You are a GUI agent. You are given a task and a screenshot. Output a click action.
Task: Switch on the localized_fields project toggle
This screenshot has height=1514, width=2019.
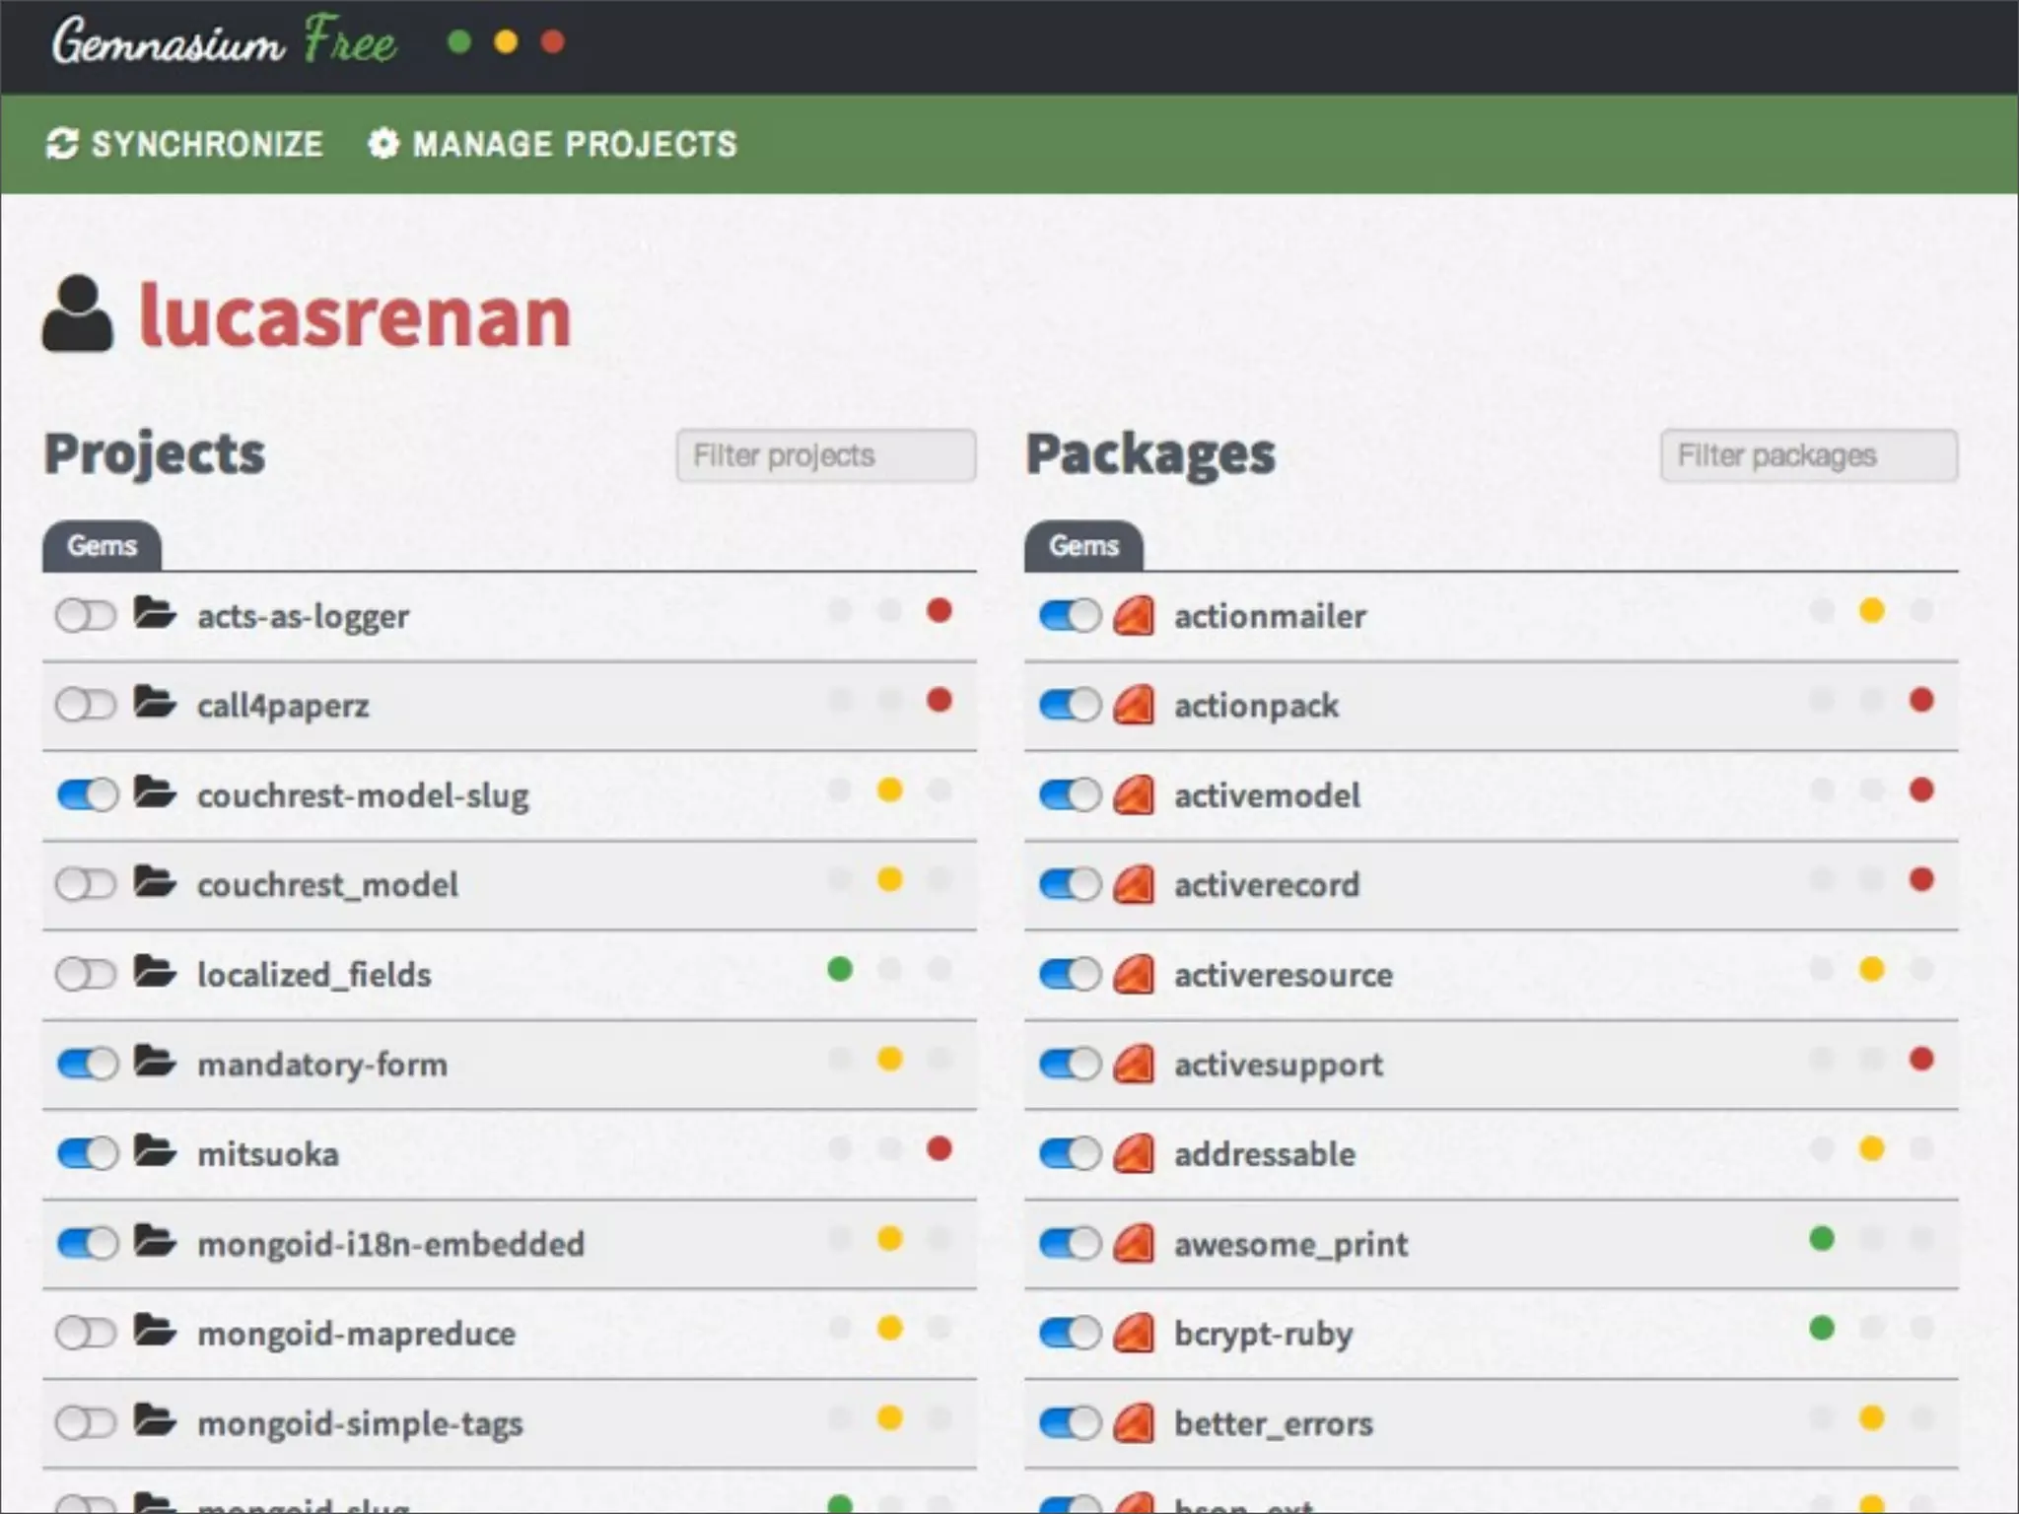tap(86, 974)
